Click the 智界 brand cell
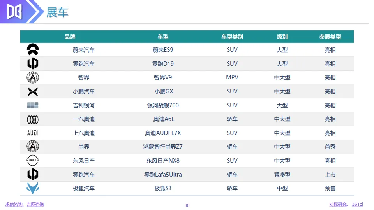 coord(84,77)
